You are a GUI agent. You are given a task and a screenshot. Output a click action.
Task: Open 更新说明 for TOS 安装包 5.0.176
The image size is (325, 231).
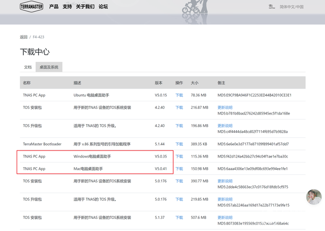[225, 181]
